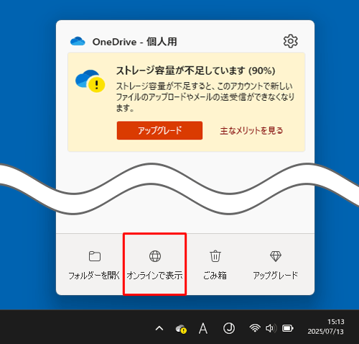Click the round IME mode tray icon

pyautogui.click(x=229, y=328)
